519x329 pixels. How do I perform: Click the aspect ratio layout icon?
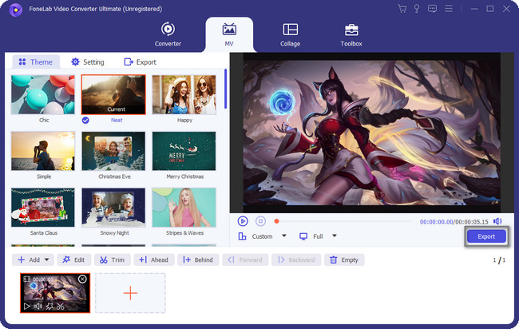pyautogui.click(x=242, y=236)
